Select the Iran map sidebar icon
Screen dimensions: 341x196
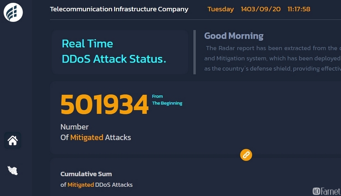point(13,171)
